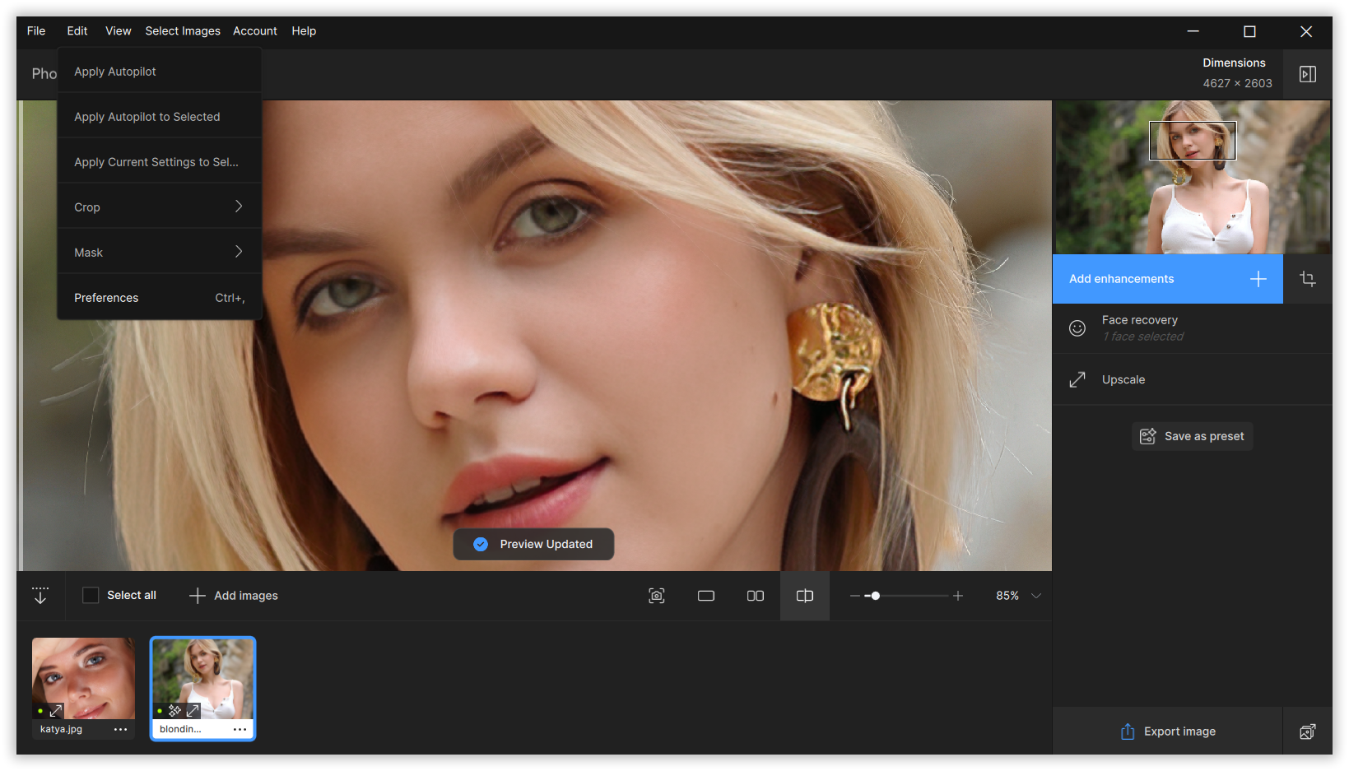1349x771 pixels.
Task: Click the crop tool icon beside Add enhancements
Action: pos(1307,279)
